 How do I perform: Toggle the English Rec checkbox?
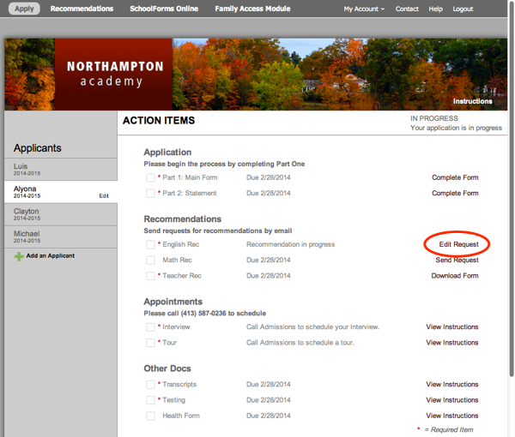[150, 245]
